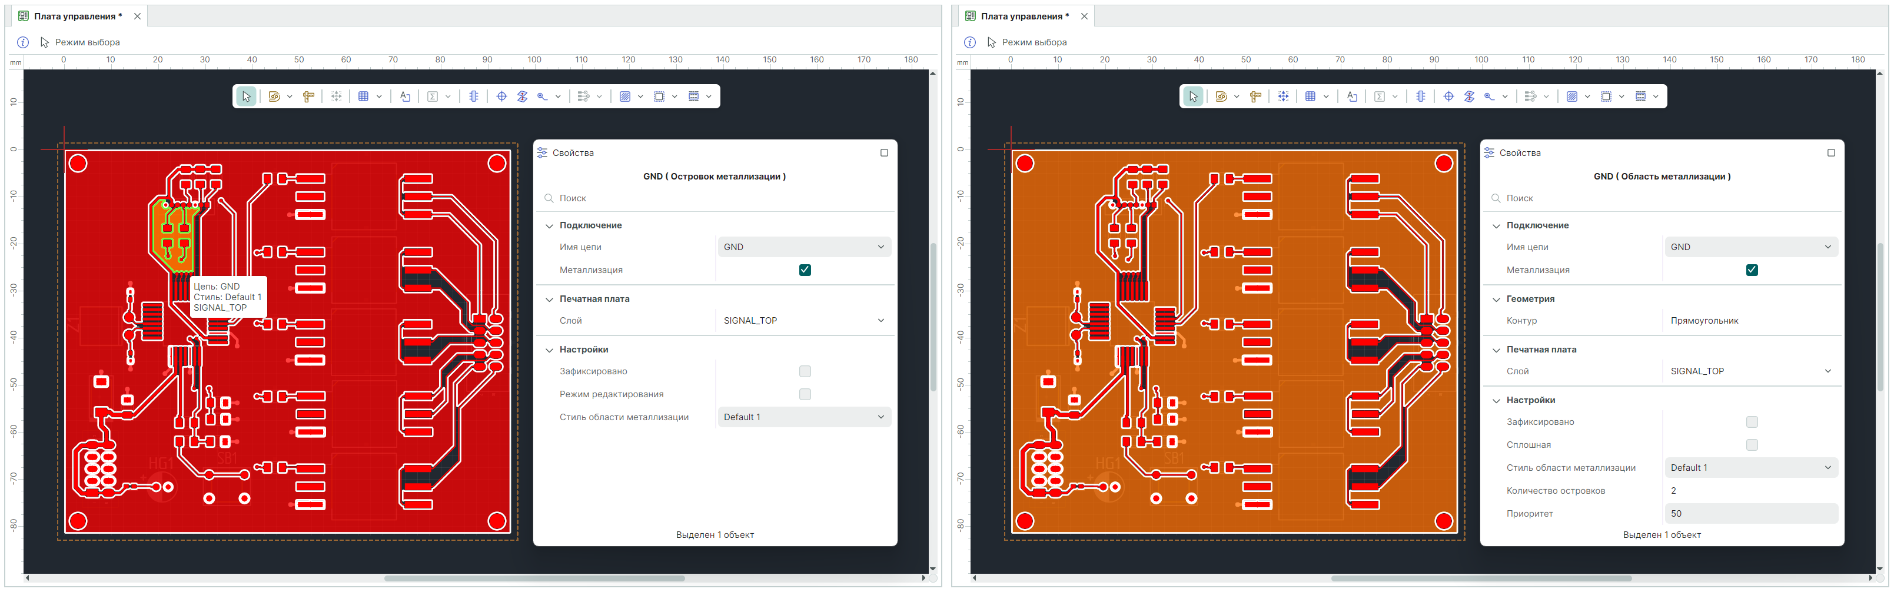Viewport: 1894px width, 592px height.
Task: Click the crosshair target icon in left toolbar
Action: tap(501, 97)
